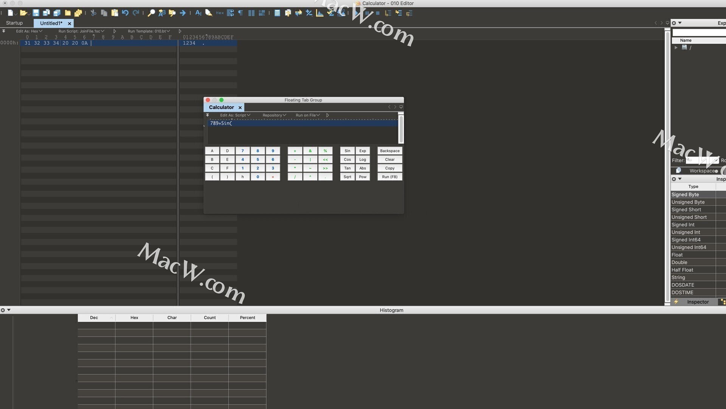The height and width of the screenshot is (409, 726).
Task: Click the stop script toolbar icon
Action: point(377,13)
